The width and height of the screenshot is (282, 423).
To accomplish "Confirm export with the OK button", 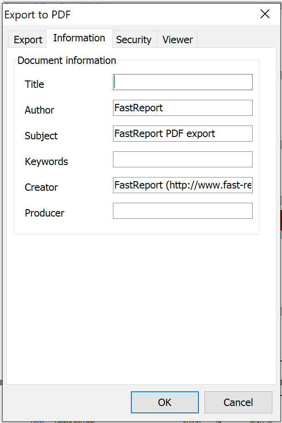I will click(165, 402).
